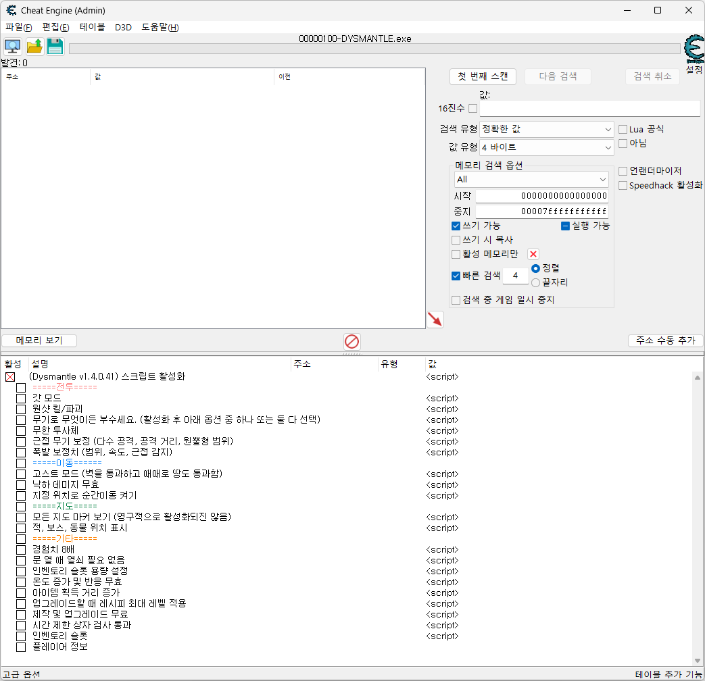
Task: Click the 유형 column header in table
Action: 402,364
